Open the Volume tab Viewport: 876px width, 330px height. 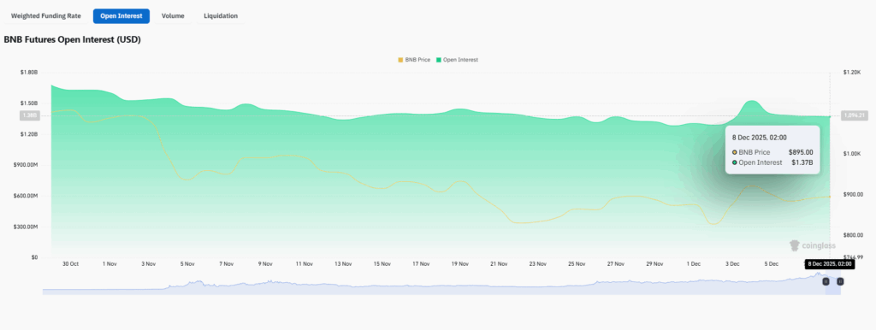click(173, 16)
